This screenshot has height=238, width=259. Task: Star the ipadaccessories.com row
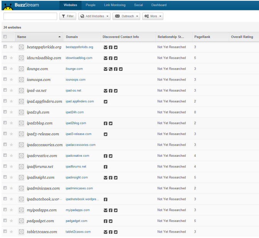tap(11, 145)
